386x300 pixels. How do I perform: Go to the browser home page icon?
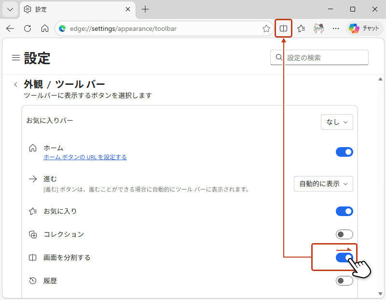click(x=44, y=28)
